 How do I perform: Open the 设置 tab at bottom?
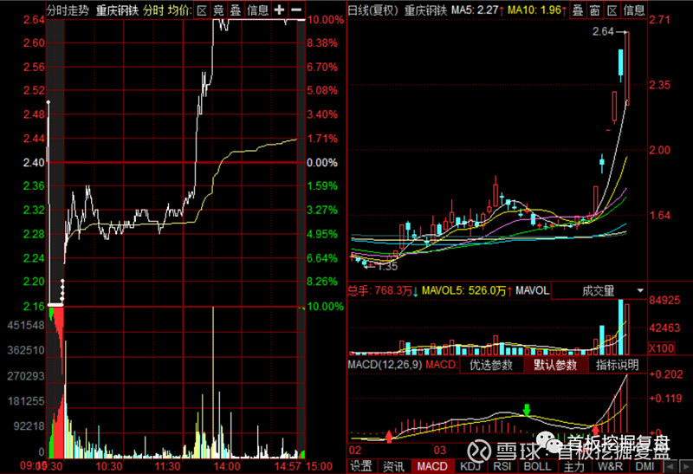pyautogui.click(x=361, y=466)
